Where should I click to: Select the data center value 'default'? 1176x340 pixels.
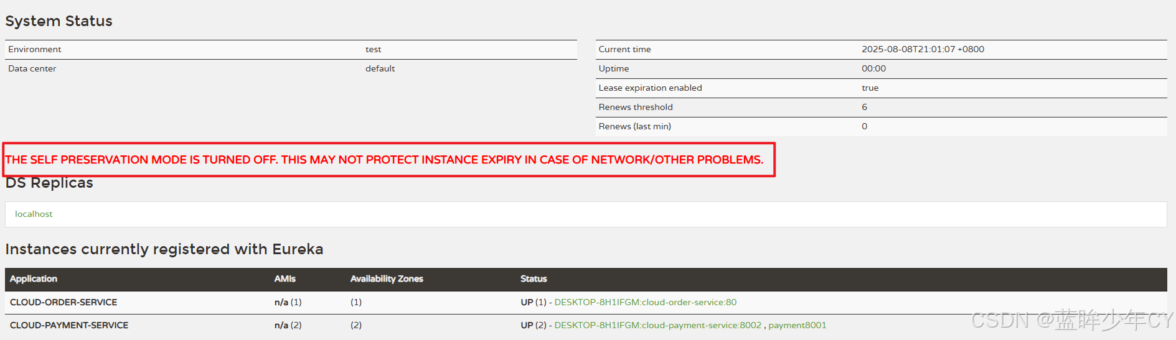380,68
